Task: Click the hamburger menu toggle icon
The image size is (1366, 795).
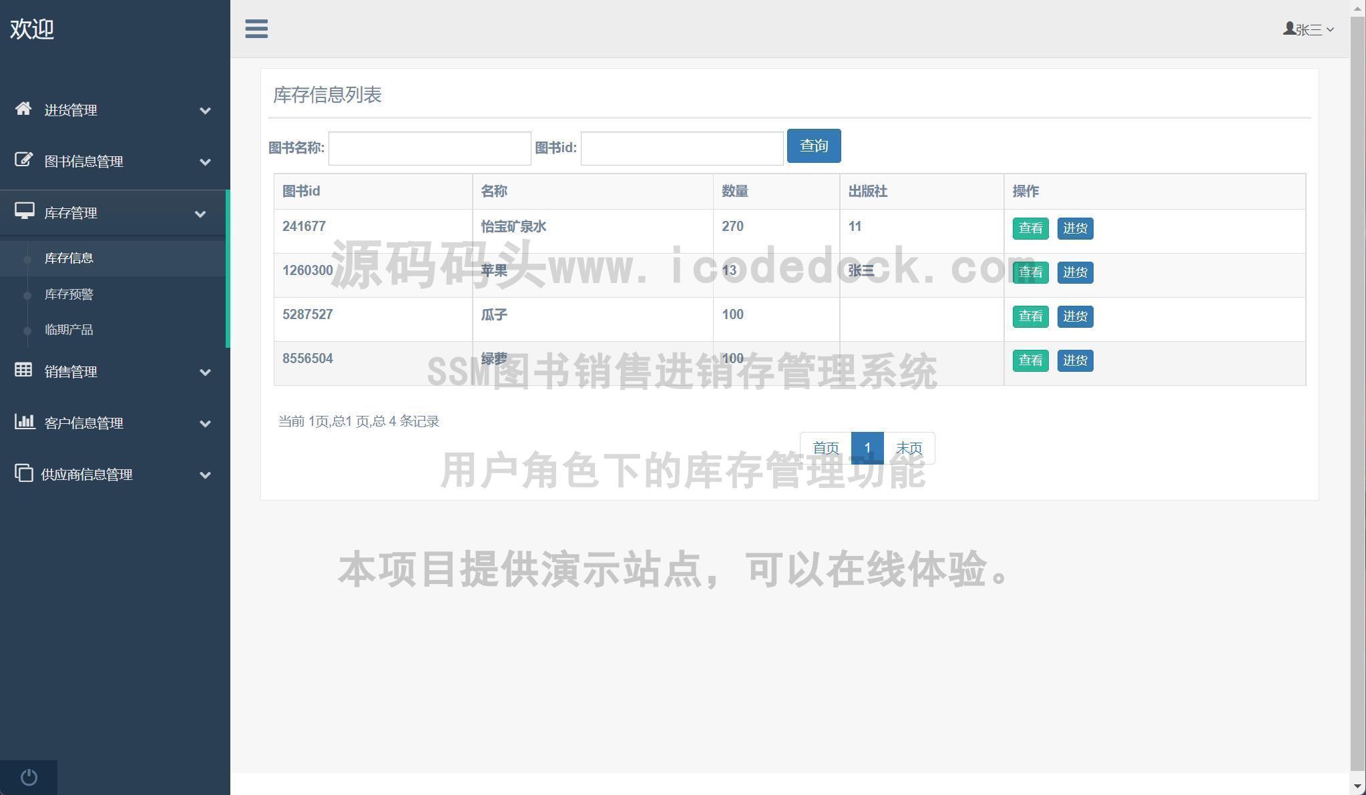Action: tap(256, 29)
